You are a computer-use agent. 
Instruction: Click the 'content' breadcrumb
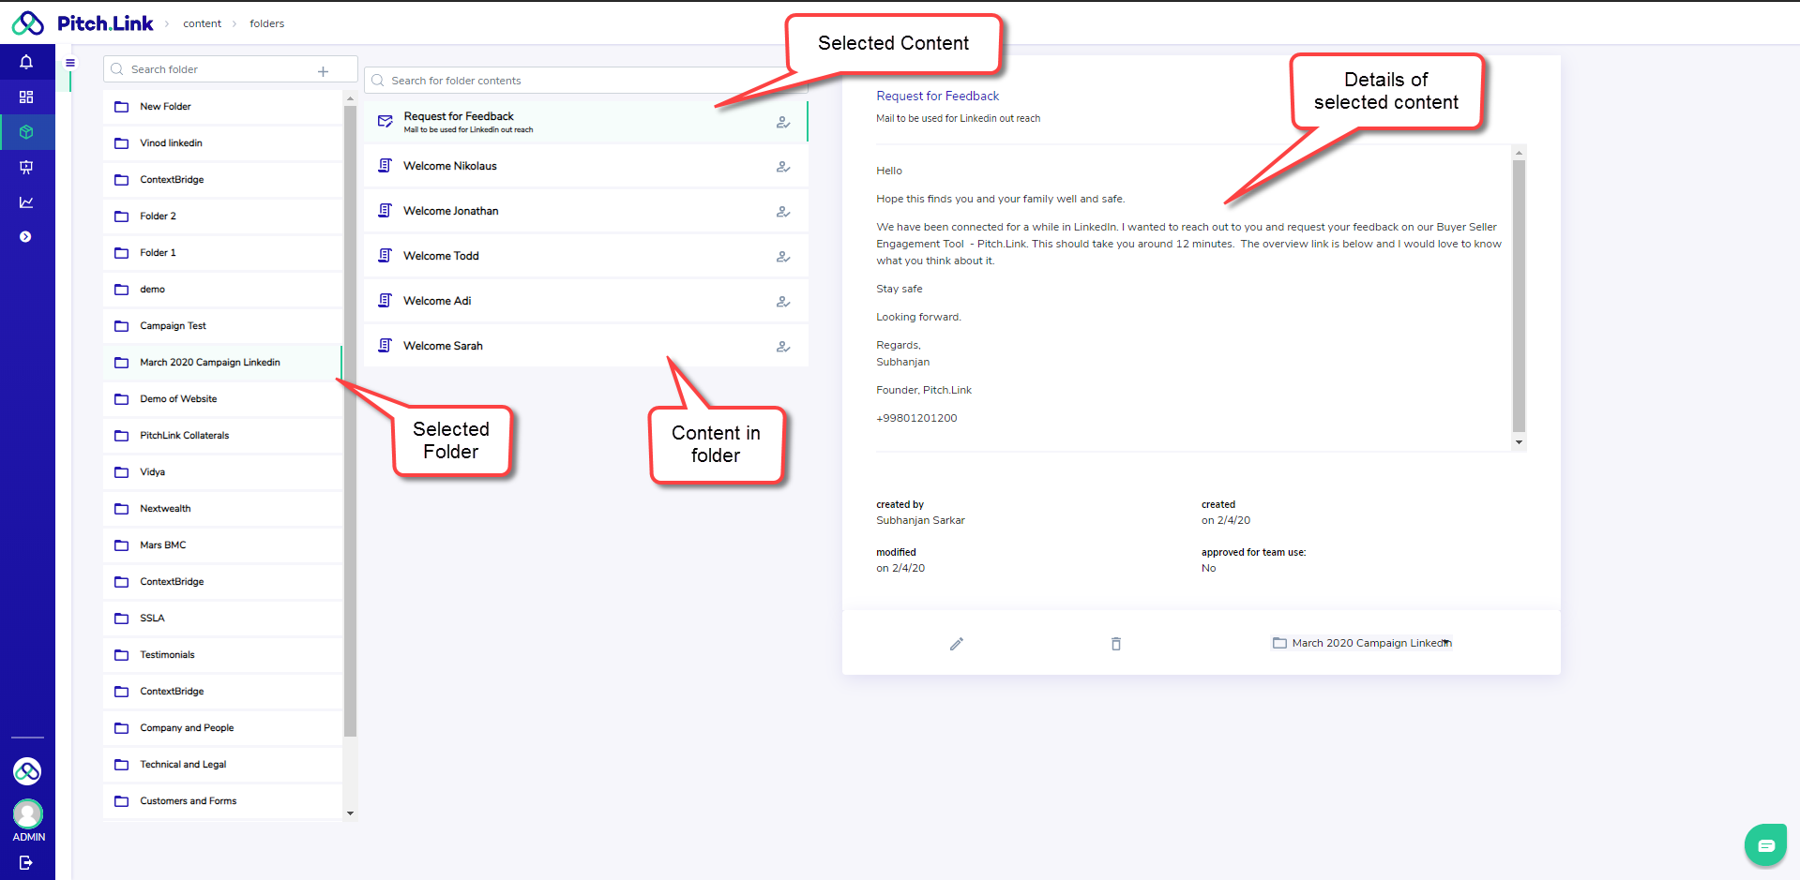202,24
